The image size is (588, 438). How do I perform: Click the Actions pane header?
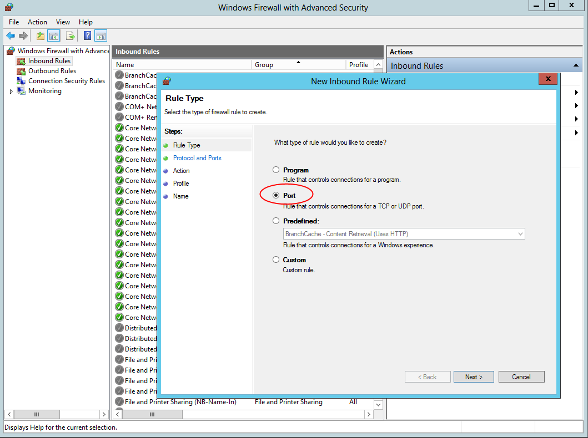click(485, 52)
